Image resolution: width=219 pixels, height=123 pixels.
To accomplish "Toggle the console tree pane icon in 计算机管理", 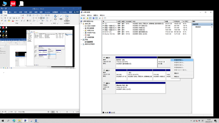I will [90, 18].
